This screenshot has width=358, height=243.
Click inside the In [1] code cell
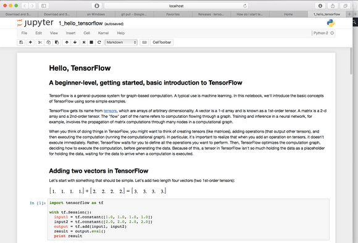click(x=188, y=220)
